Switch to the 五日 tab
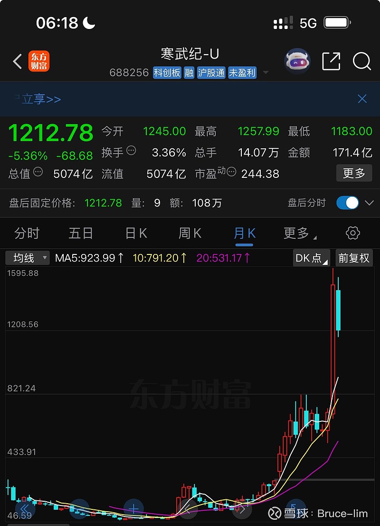Viewport: 380px width, 526px height. tap(81, 233)
